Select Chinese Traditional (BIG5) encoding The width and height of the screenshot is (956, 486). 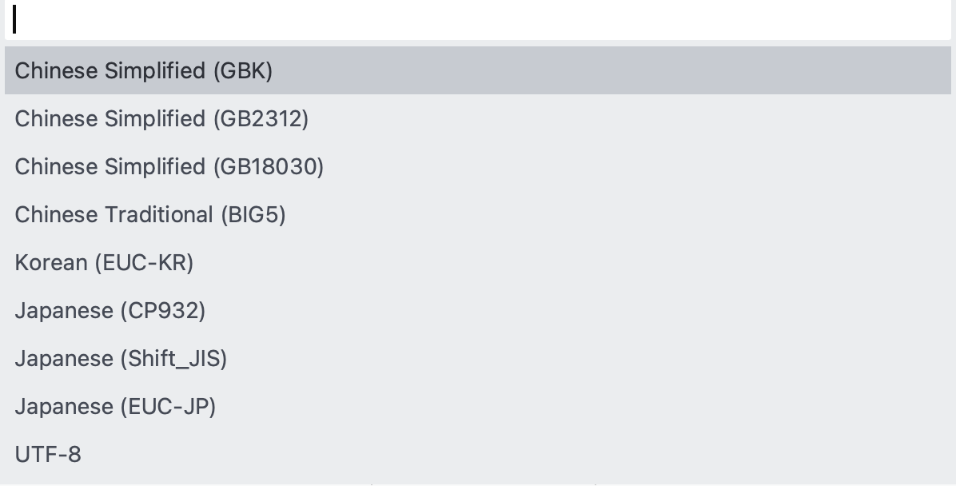(x=149, y=214)
